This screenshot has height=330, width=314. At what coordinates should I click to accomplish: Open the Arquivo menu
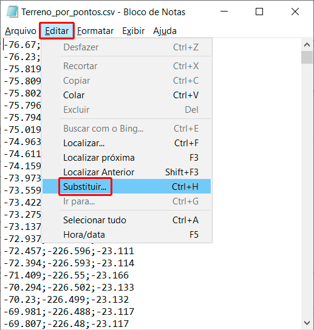pyautogui.click(x=21, y=31)
